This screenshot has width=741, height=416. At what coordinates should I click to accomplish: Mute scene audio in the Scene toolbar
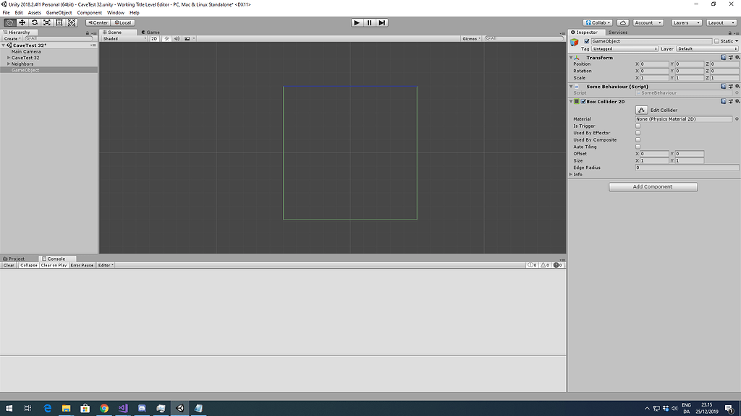(x=177, y=38)
